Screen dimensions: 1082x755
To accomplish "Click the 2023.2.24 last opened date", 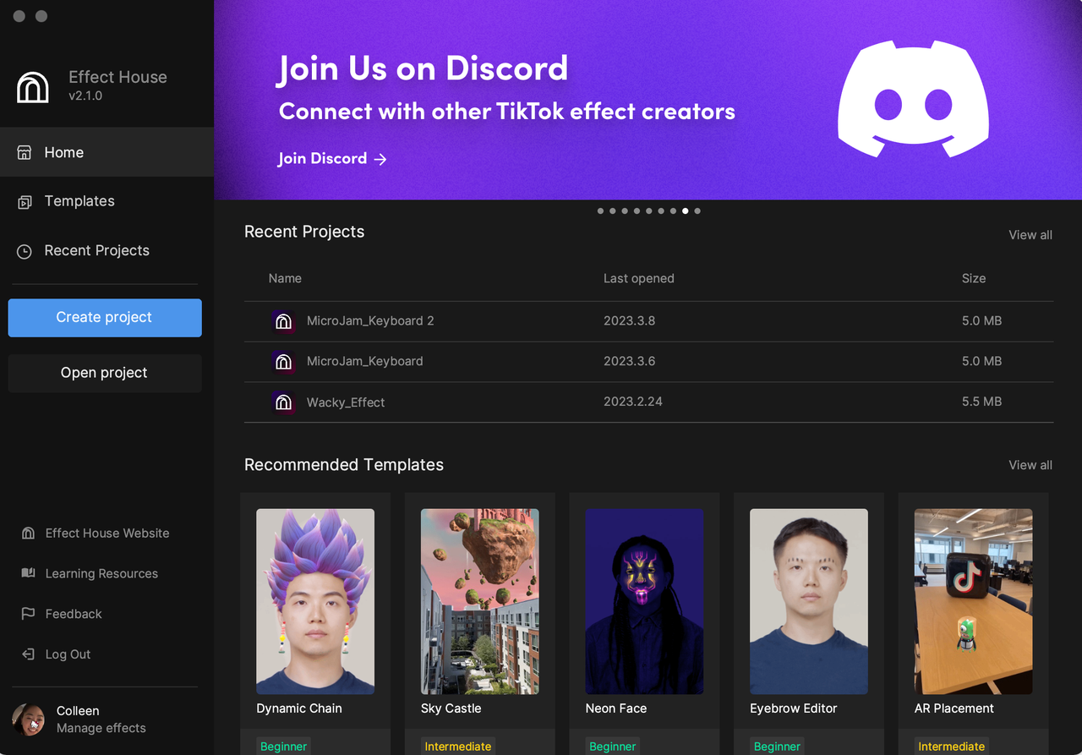I will pyautogui.click(x=633, y=402).
